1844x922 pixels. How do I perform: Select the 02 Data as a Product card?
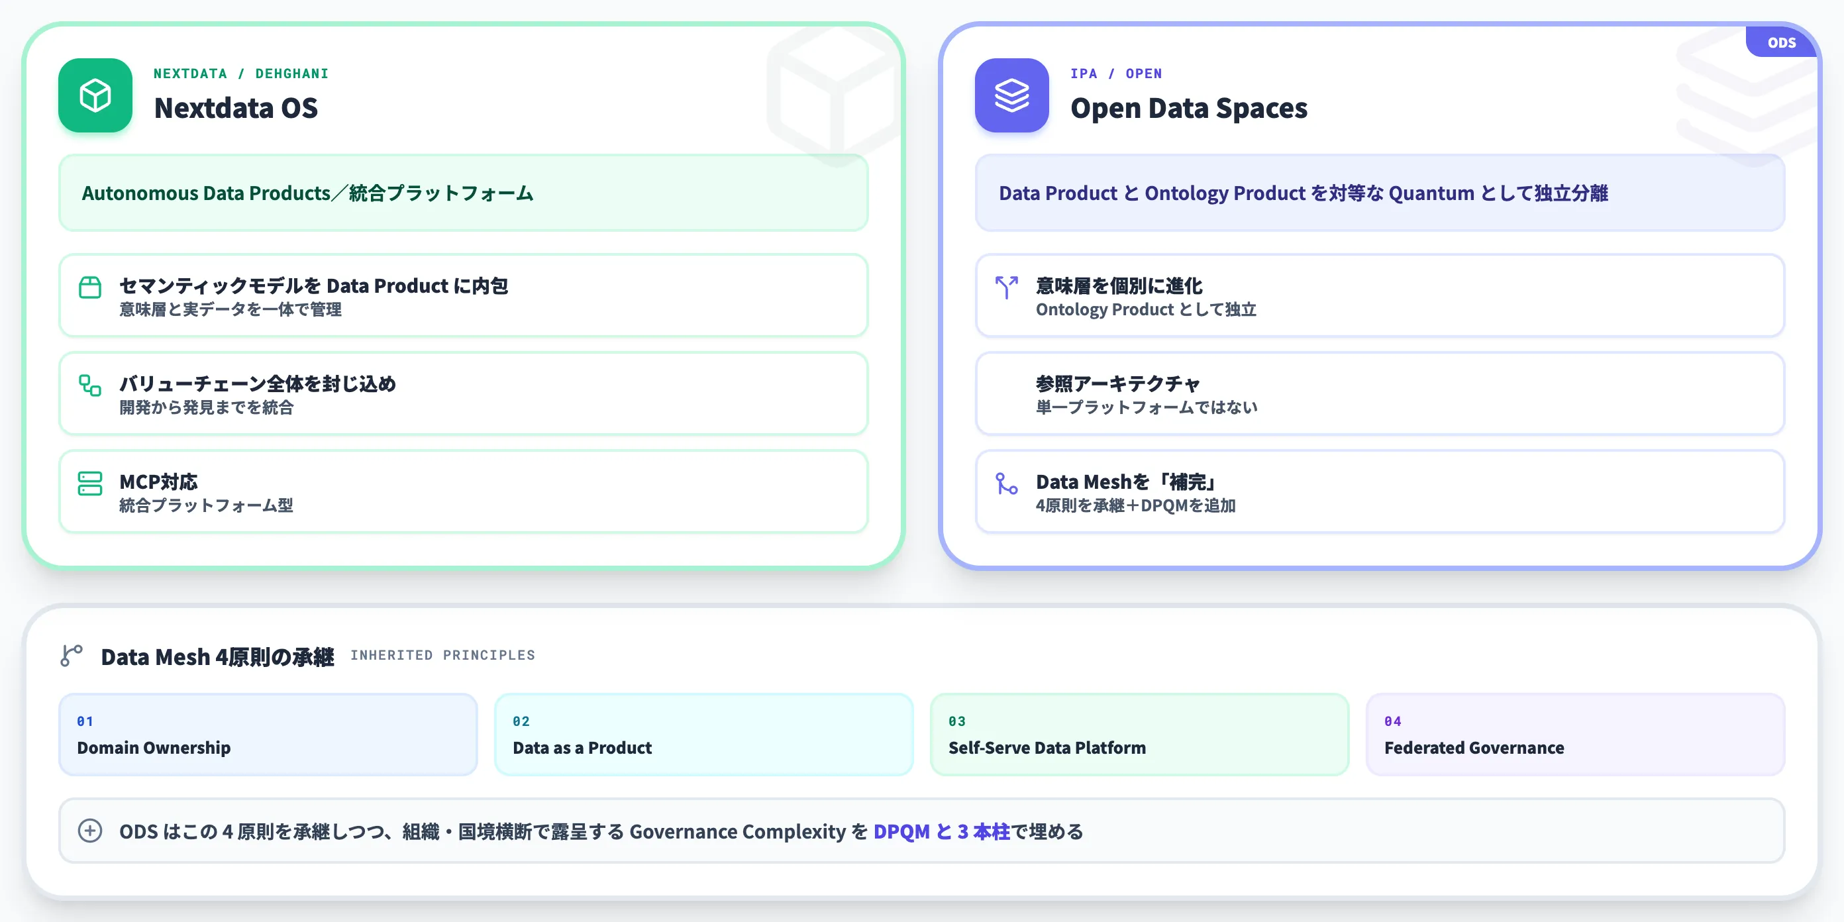[x=703, y=735]
